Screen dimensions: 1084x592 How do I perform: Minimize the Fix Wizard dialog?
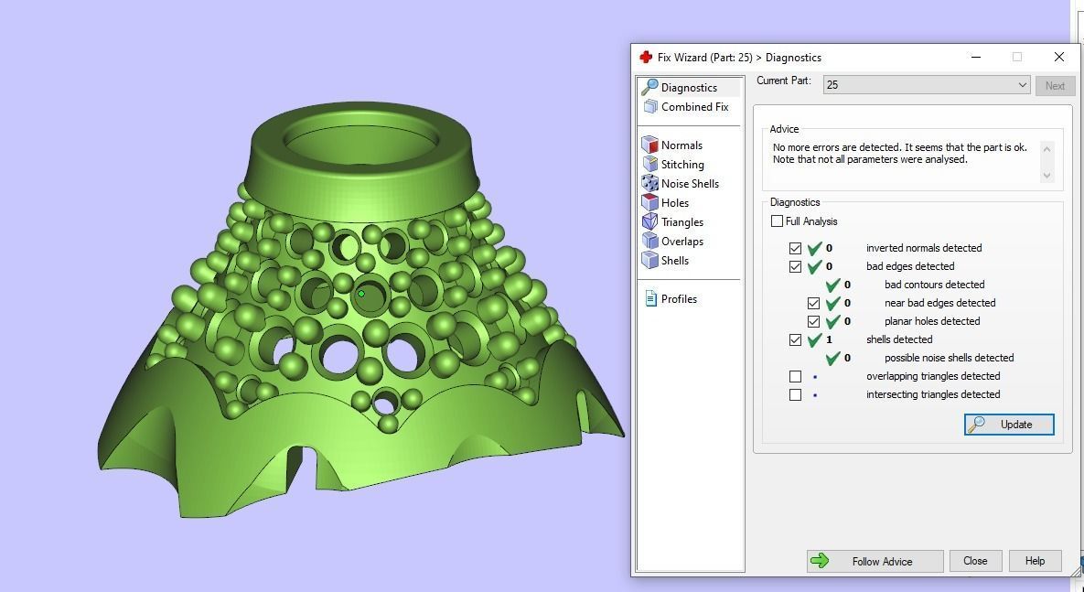click(x=975, y=57)
